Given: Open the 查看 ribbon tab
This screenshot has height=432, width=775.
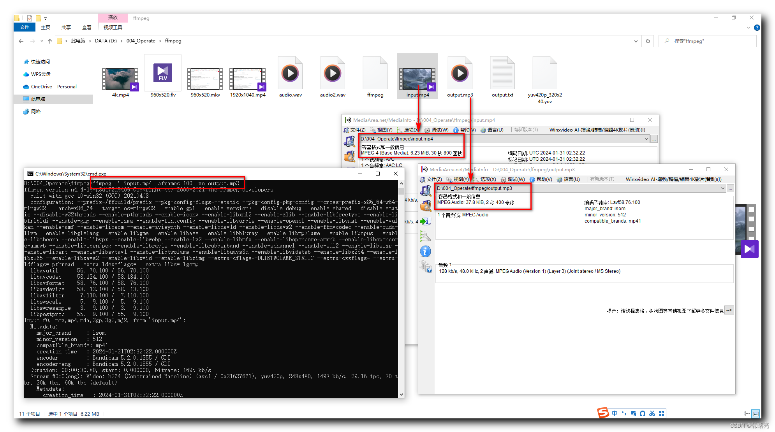Looking at the screenshot, I should pos(87,27).
